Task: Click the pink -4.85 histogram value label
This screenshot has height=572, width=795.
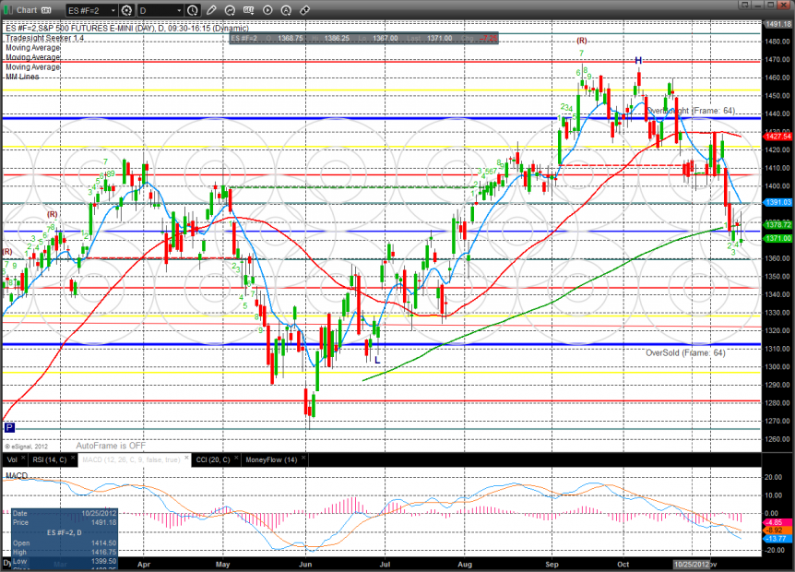Action: 777,522
